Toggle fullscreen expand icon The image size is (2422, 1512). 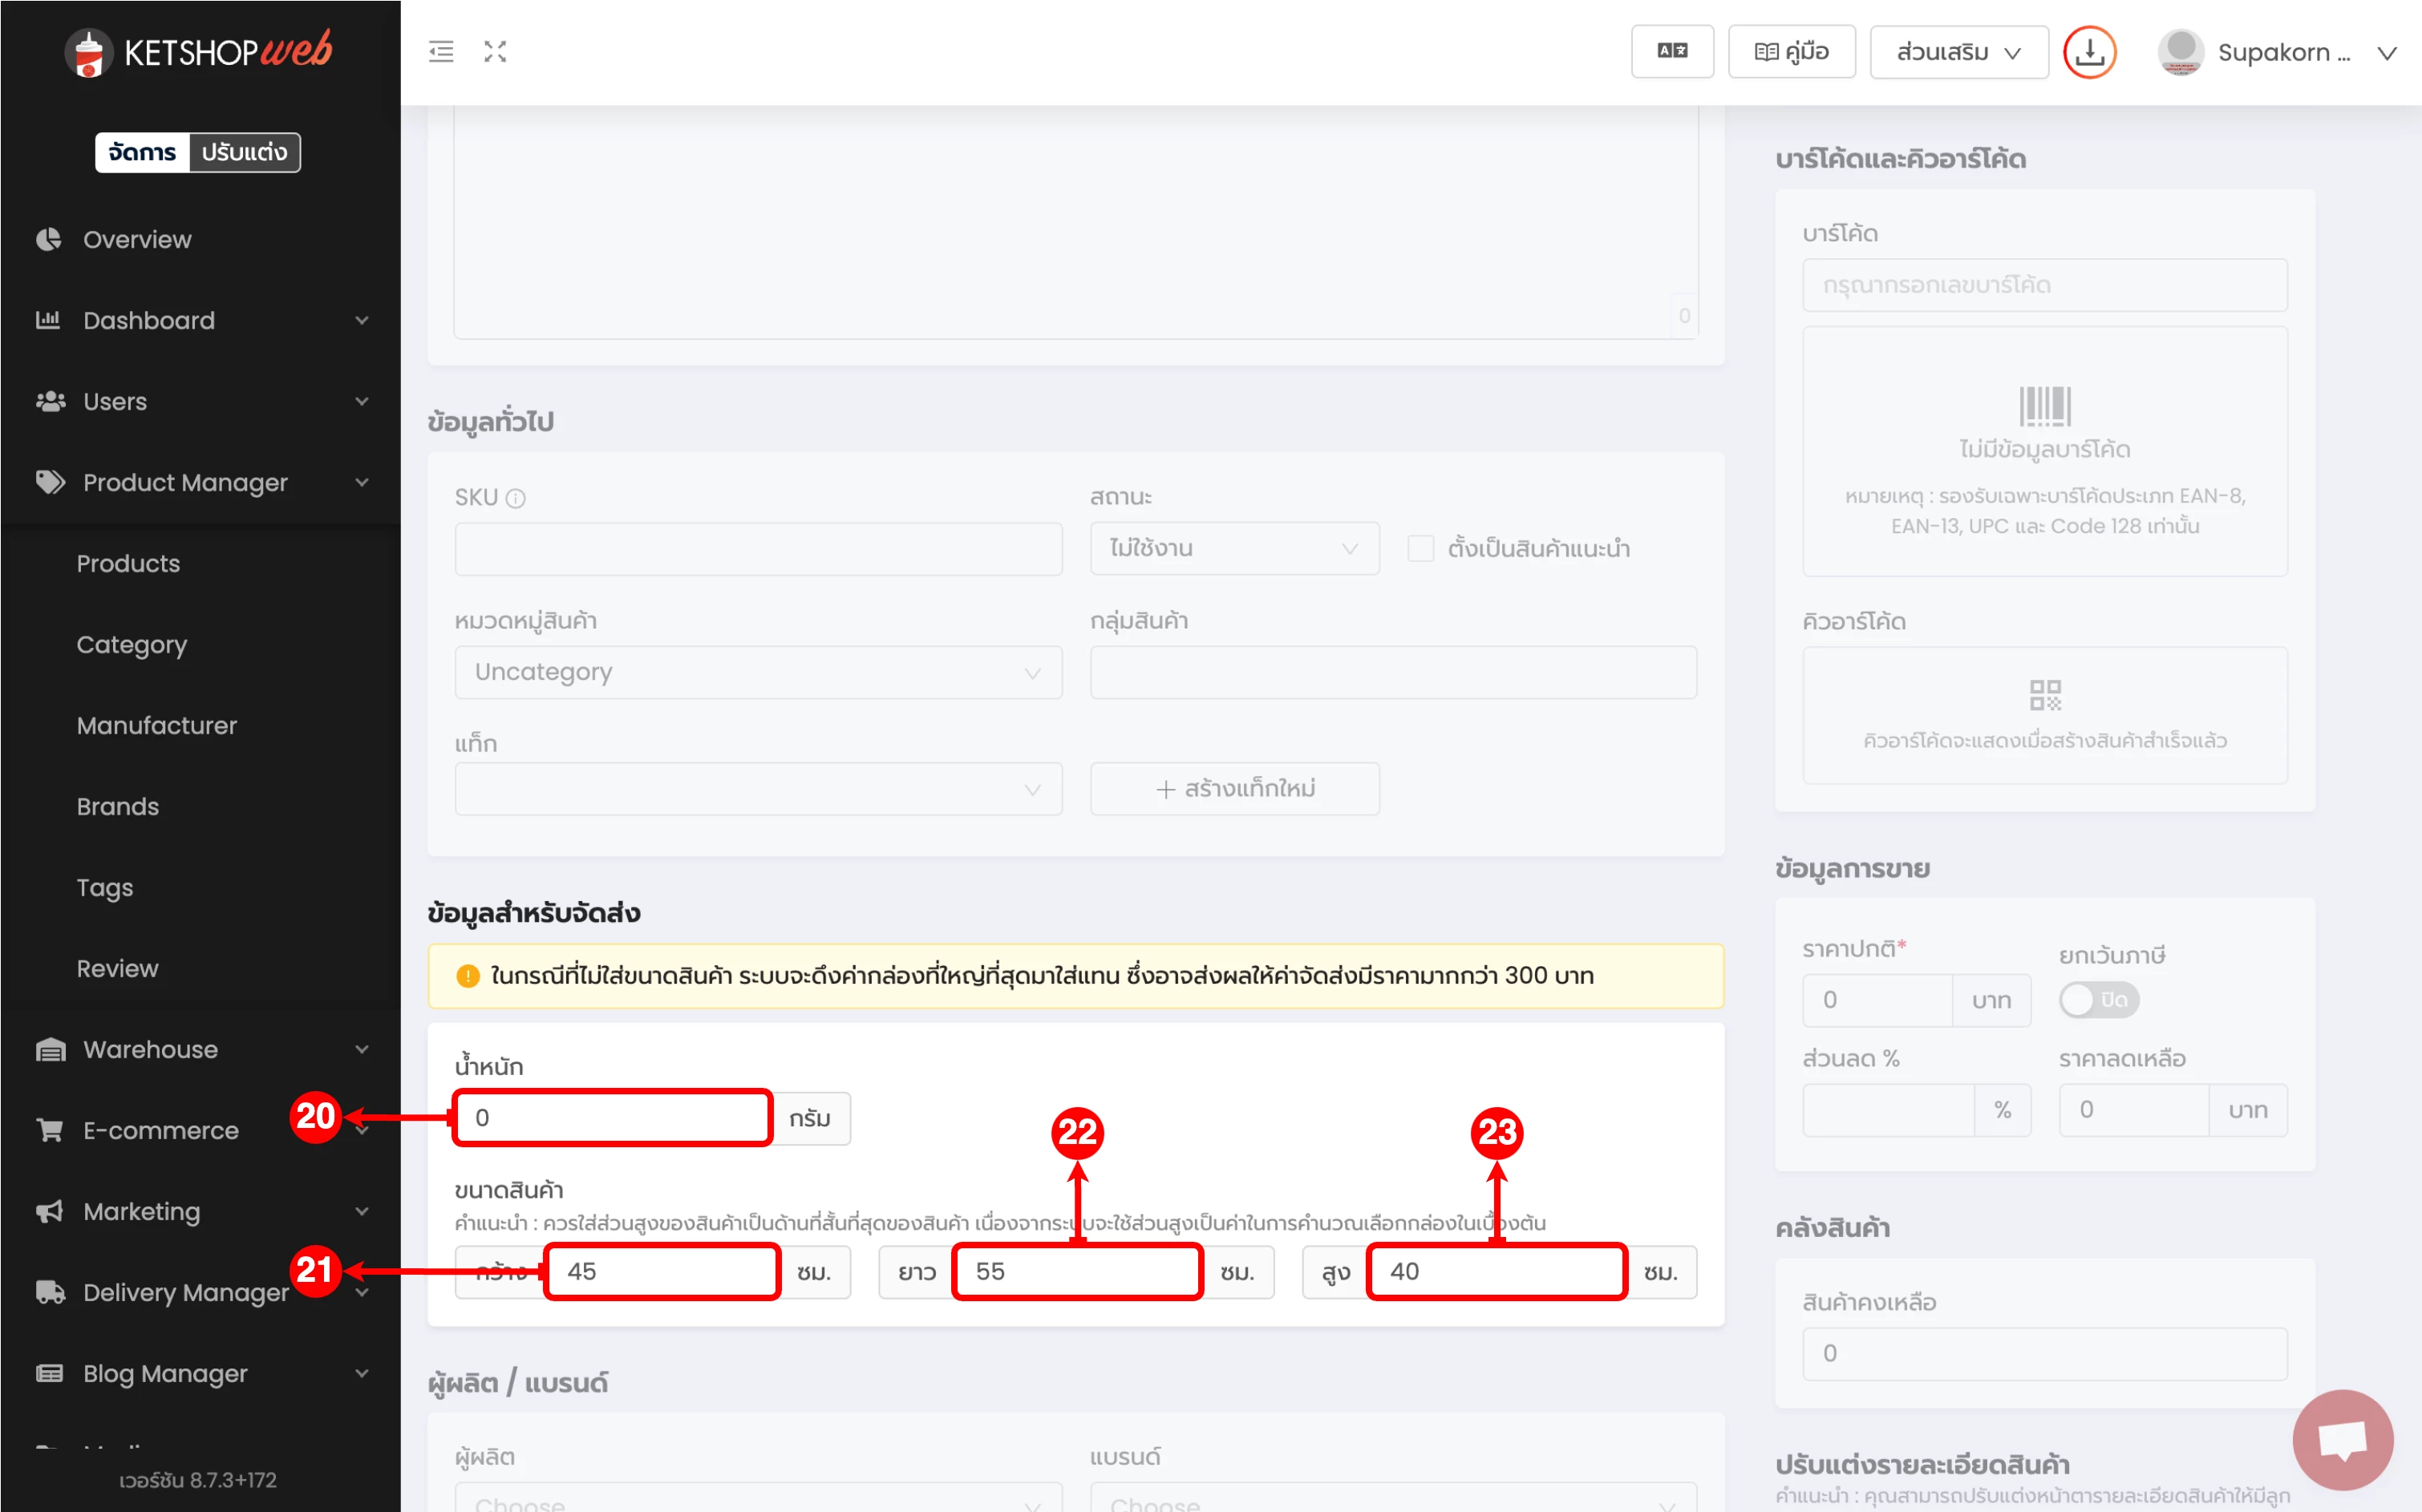[x=495, y=52]
